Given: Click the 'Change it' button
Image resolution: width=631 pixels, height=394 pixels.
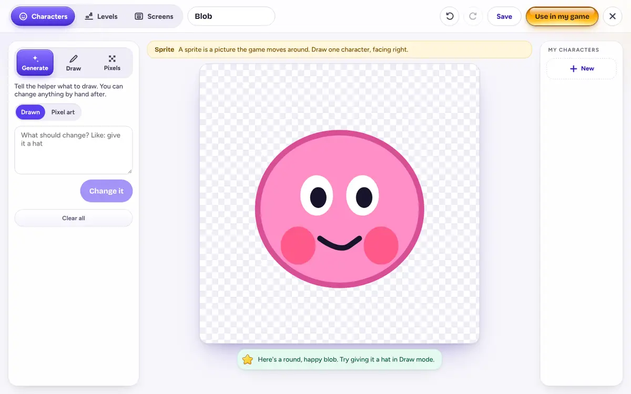Looking at the screenshot, I should tap(106, 191).
